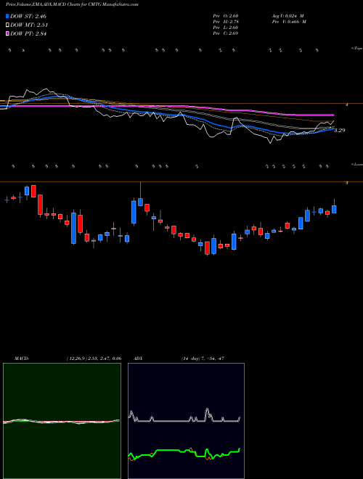Click the Lows label at right edge
Viewport: 363px width, 479px height.
tap(356, 164)
